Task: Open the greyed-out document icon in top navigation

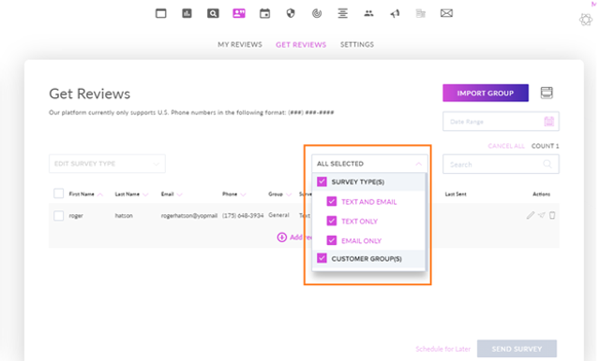Action: click(x=421, y=14)
